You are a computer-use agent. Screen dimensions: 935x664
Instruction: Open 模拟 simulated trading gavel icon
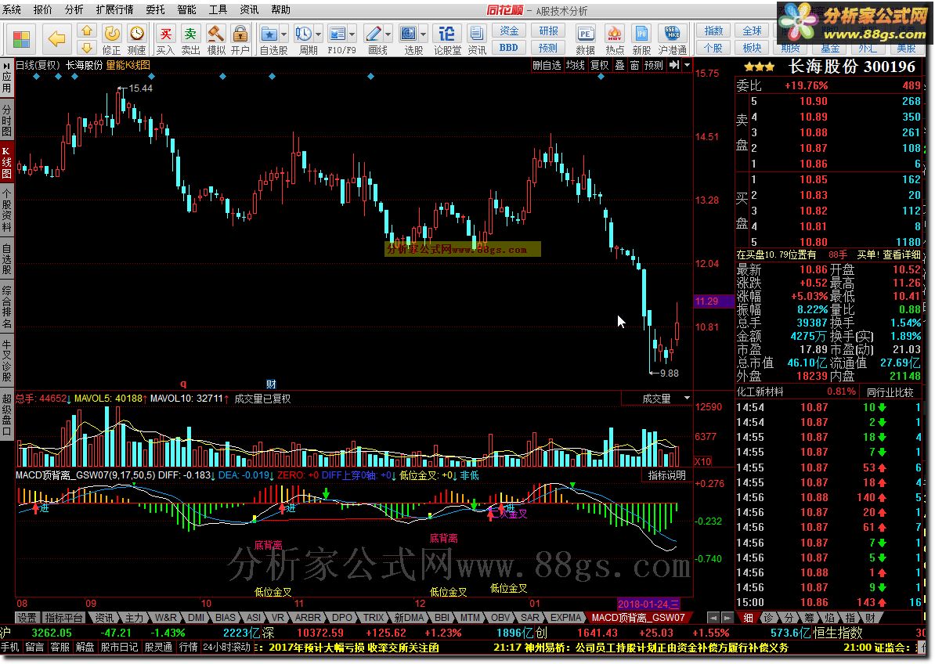[215, 39]
